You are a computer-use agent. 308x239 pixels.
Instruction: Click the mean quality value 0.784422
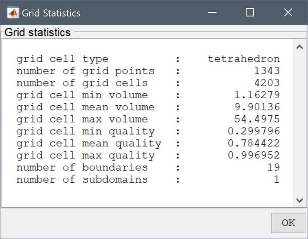254,143
